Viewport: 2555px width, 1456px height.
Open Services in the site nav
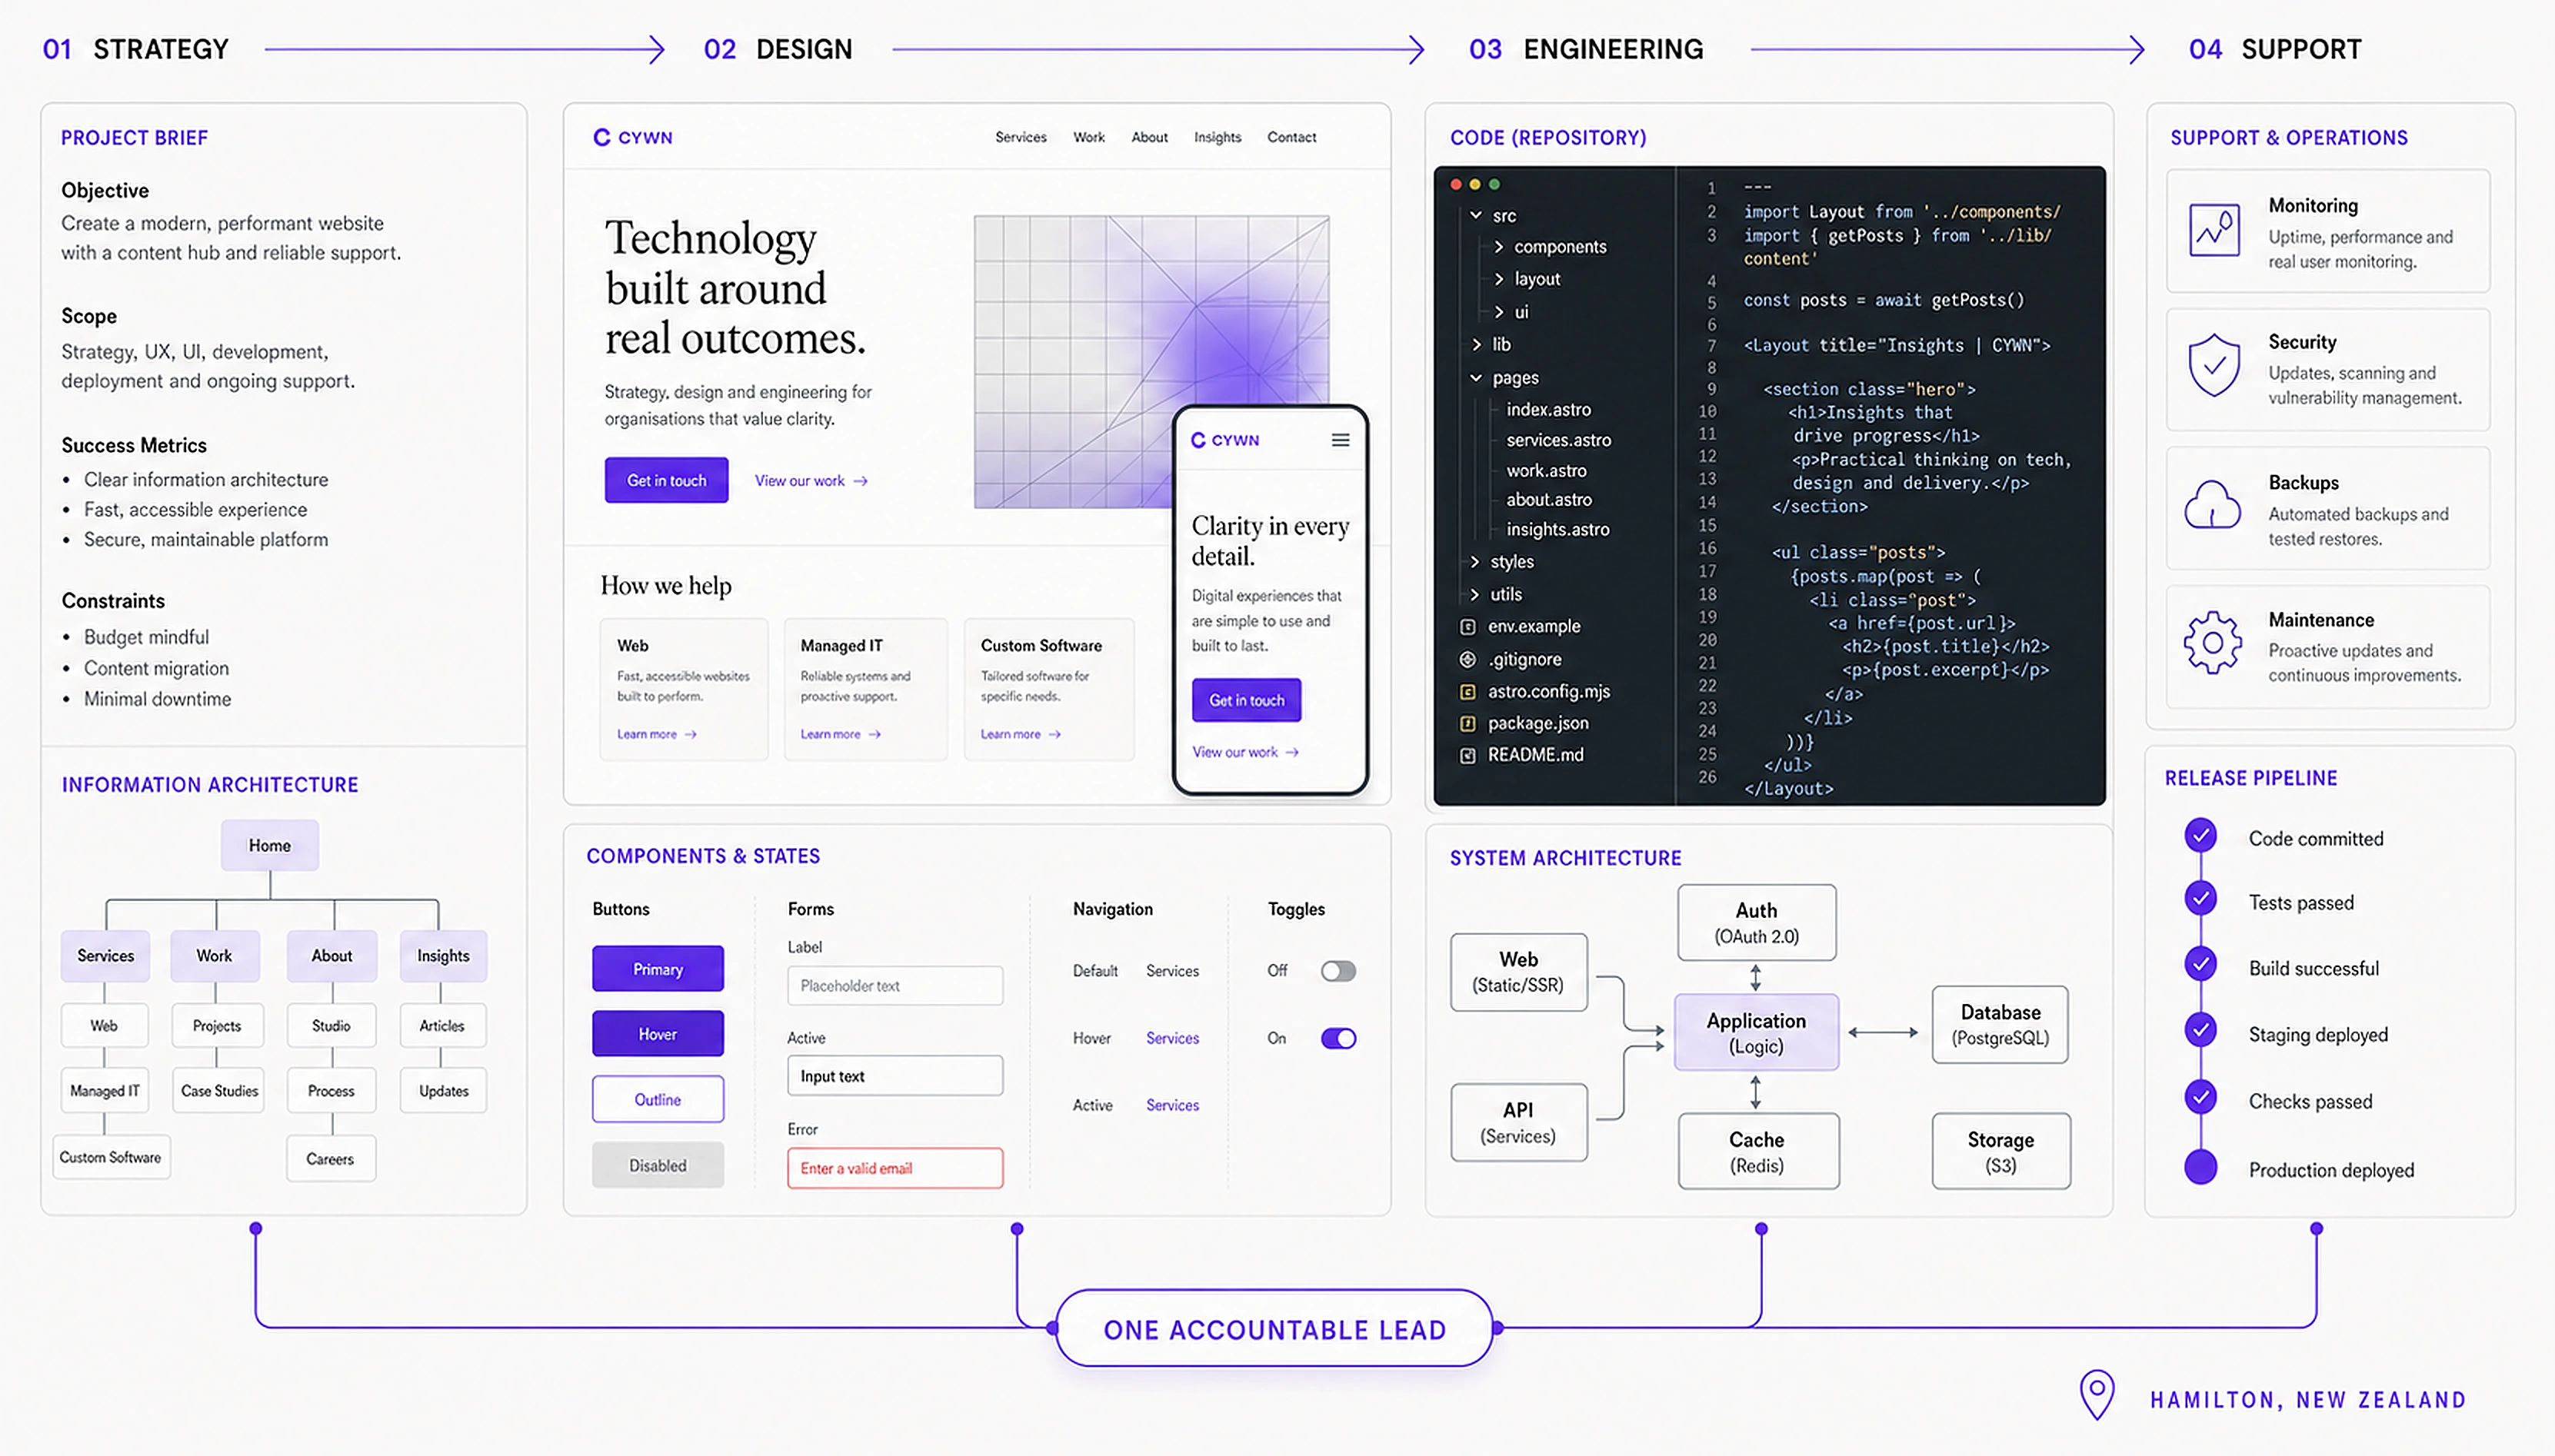pyautogui.click(x=1021, y=137)
